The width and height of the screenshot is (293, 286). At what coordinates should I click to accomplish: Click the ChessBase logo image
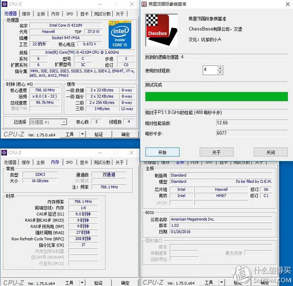(162, 30)
